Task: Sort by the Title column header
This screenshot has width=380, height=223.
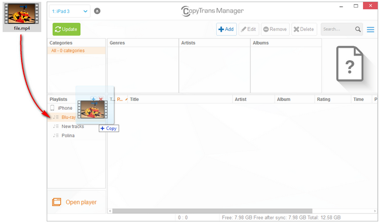Action: (180, 99)
